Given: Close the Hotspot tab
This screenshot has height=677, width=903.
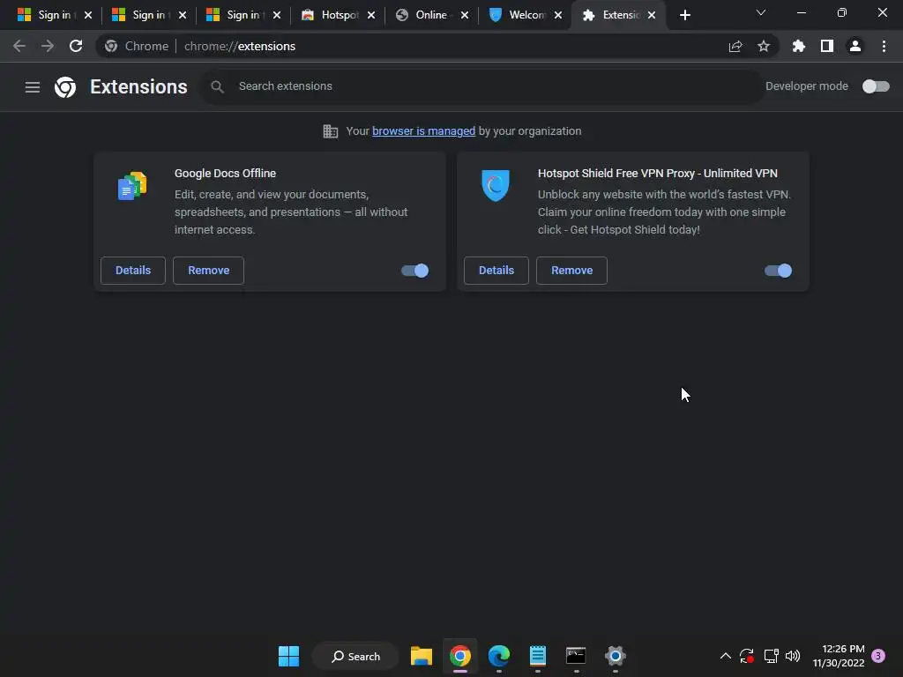Looking at the screenshot, I should [x=371, y=15].
